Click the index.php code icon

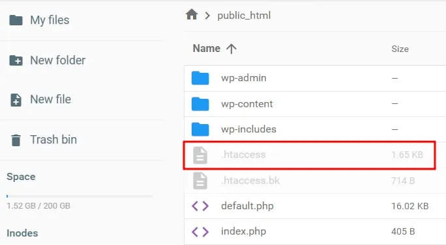[x=200, y=231]
